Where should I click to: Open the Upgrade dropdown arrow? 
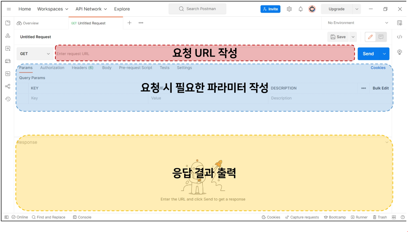(357, 9)
